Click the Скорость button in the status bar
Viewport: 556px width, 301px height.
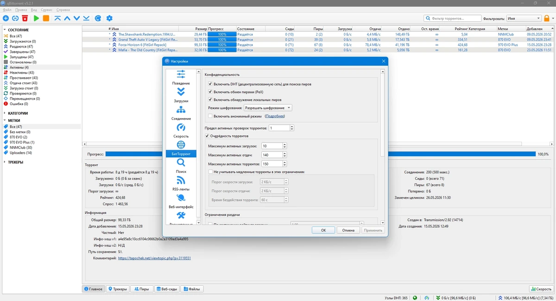pyautogui.click(x=541, y=289)
